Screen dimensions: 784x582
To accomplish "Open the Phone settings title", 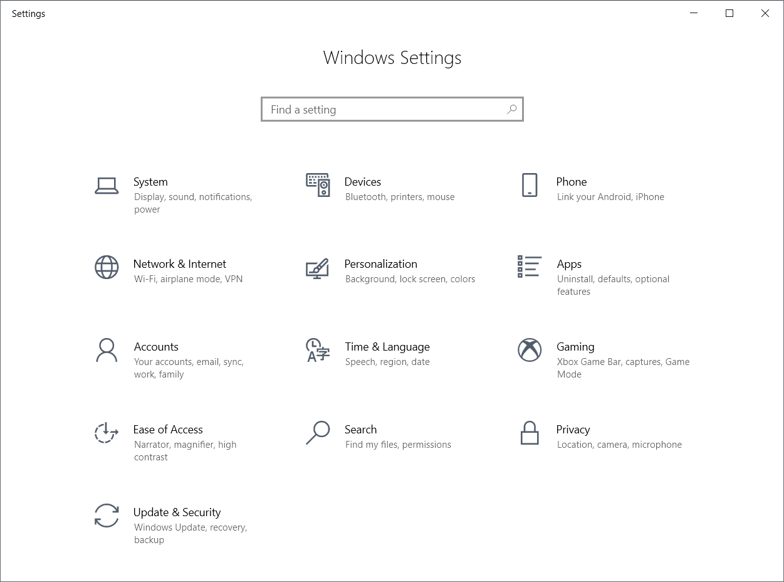I will pyautogui.click(x=572, y=182).
